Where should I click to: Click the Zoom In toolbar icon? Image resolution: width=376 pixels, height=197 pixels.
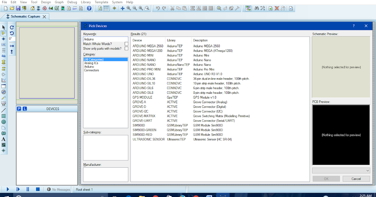coord(128,8)
